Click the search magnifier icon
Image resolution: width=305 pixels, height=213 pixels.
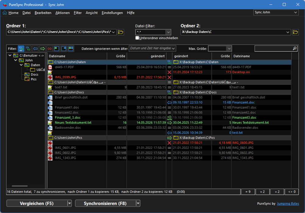pyautogui.click(x=295, y=48)
